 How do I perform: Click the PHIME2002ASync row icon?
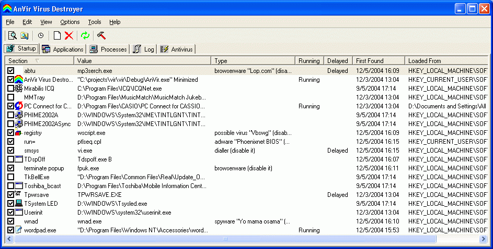(x=18, y=123)
